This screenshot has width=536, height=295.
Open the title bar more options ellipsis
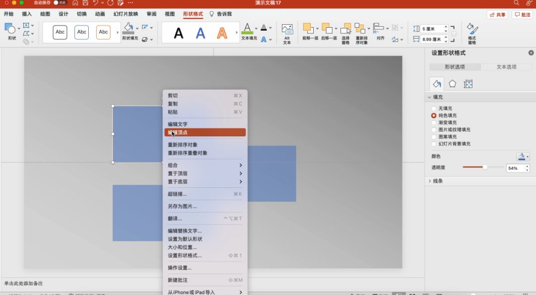point(131,3)
